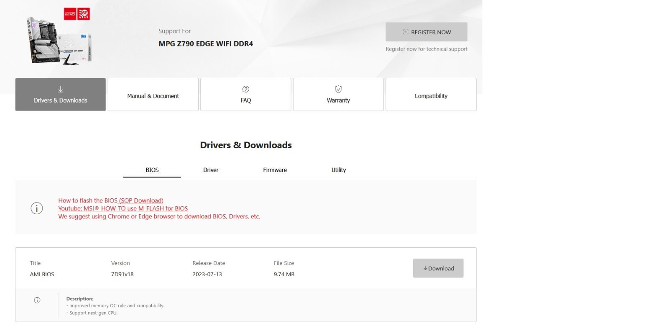Click the REGISTER NOW button
This screenshot has width=669, height=326.
[426, 32]
